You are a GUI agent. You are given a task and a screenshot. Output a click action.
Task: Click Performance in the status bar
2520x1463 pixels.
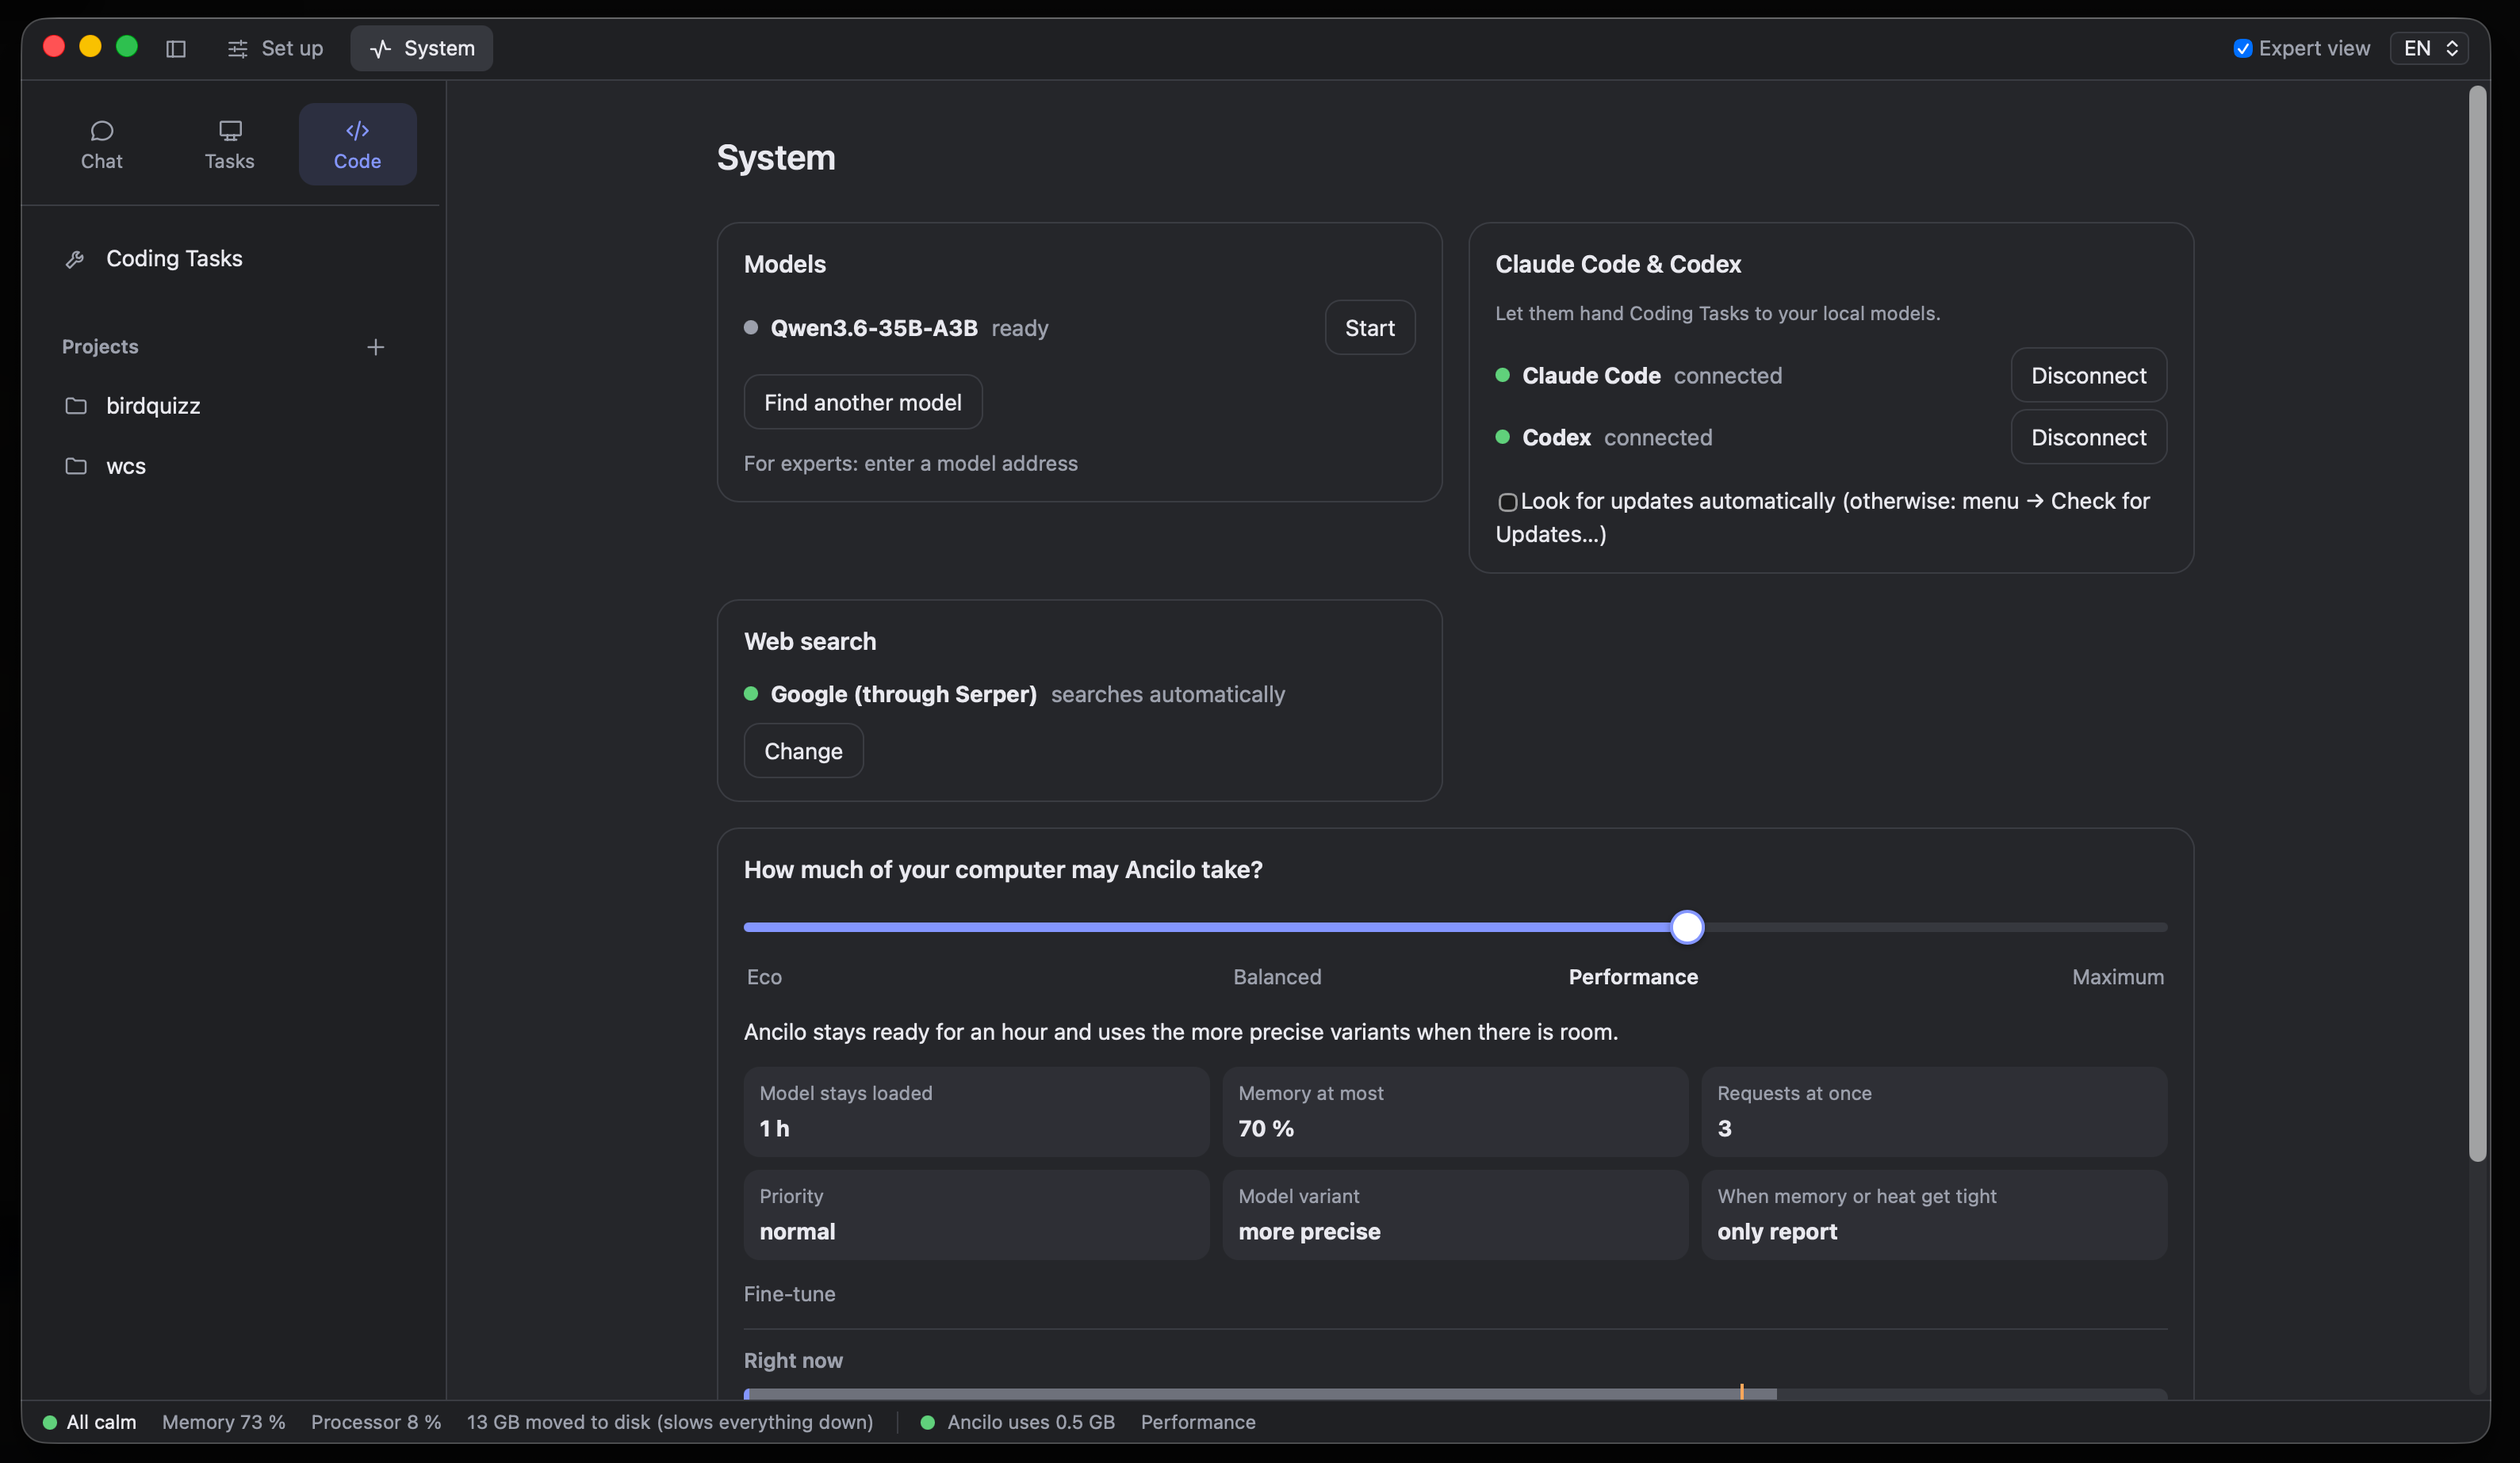pos(1198,1422)
